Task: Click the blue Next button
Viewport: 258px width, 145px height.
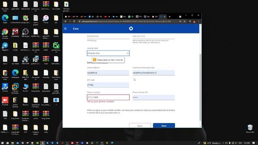Action: coord(164,126)
